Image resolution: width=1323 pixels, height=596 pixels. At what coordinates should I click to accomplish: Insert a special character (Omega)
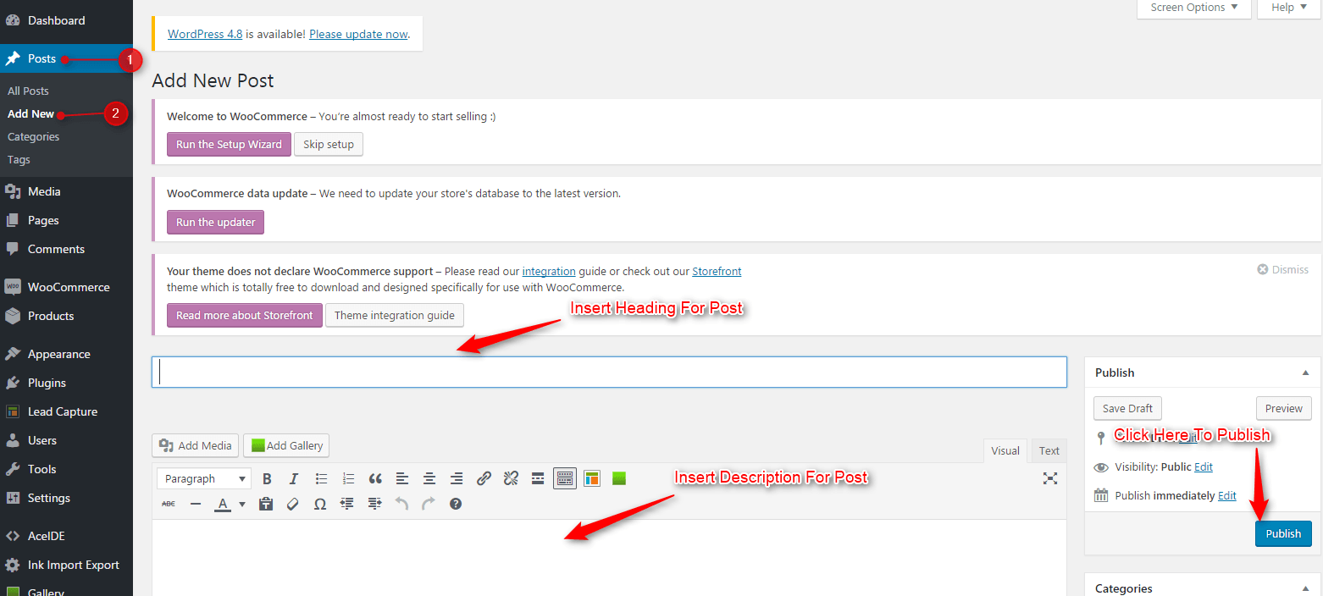[320, 504]
